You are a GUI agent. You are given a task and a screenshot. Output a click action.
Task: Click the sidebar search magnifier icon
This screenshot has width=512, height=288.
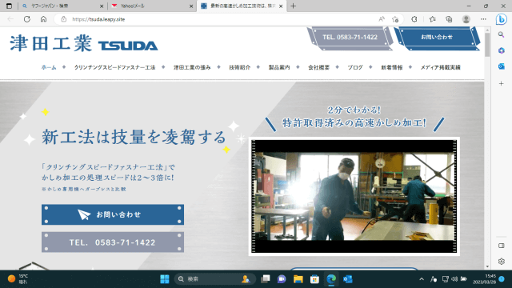click(502, 34)
